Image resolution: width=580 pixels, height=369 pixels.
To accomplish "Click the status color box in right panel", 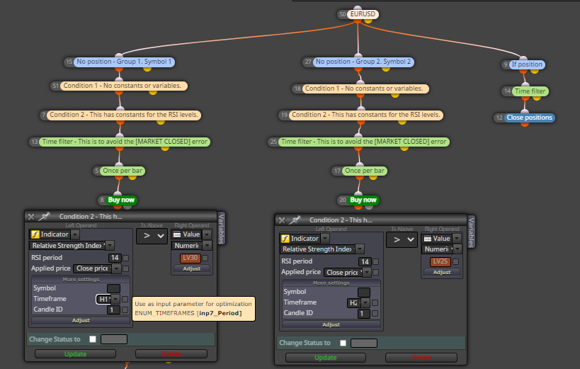I will (364, 343).
